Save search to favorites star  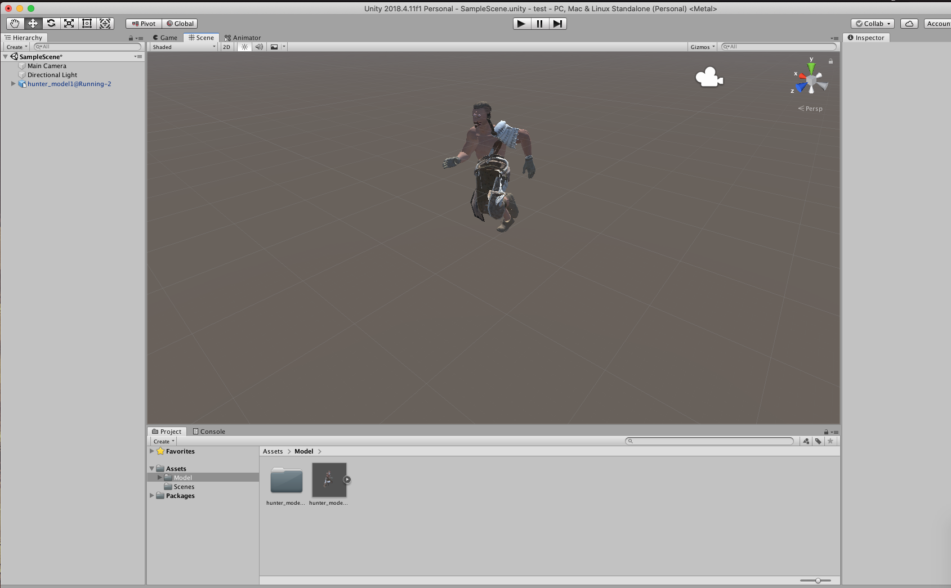pos(830,441)
